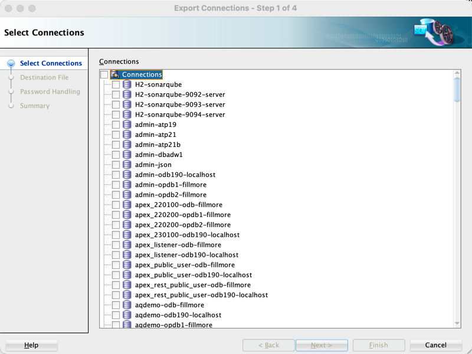
Task: Click the scrollbar down arrow
Action: tap(457, 323)
